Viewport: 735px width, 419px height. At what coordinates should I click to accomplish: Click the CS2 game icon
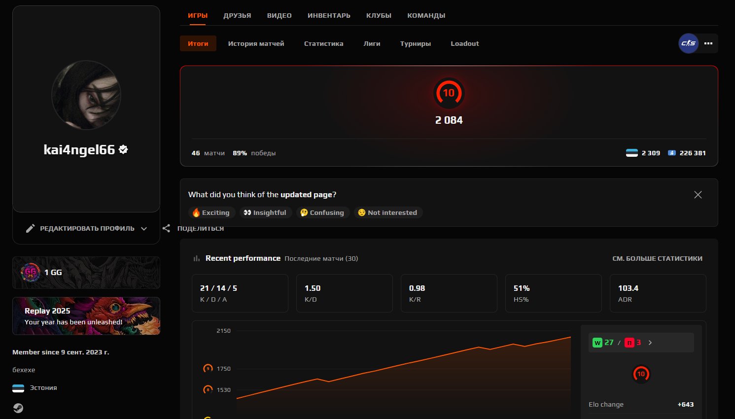(688, 43)
